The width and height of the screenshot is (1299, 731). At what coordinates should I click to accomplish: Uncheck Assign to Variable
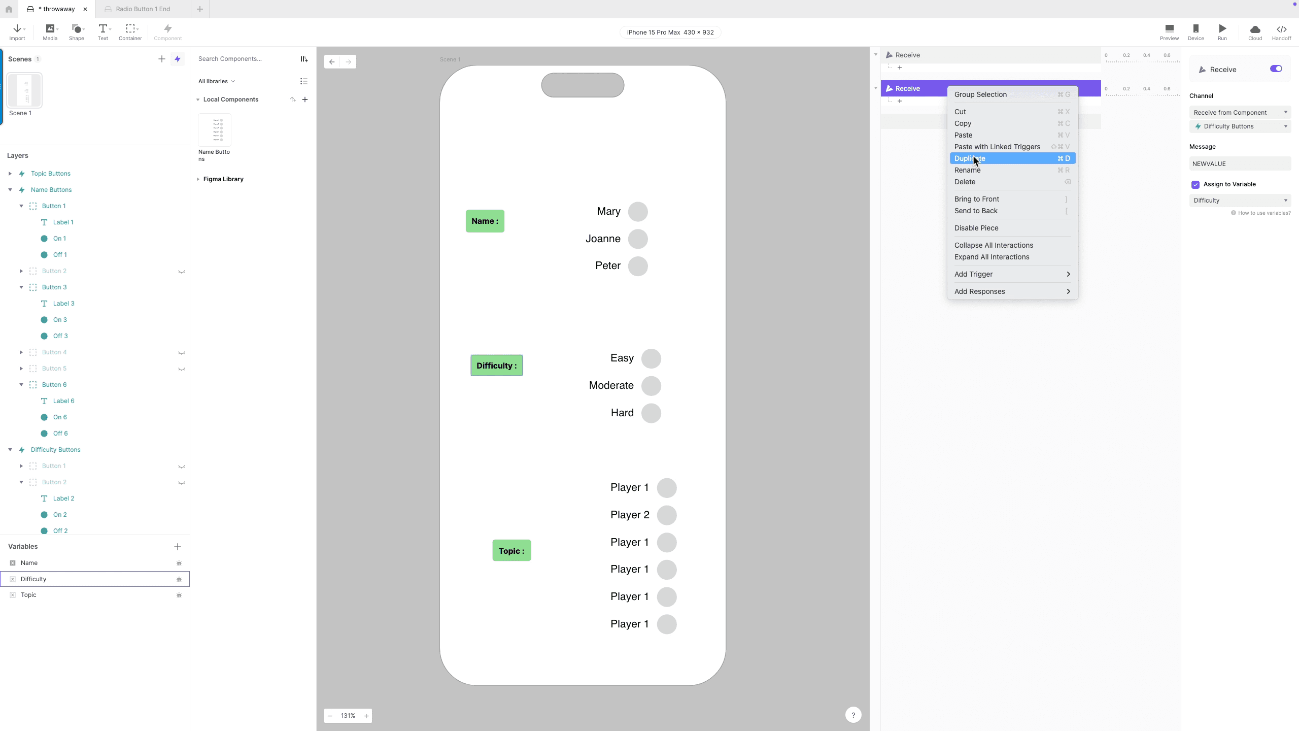(x=1195, y=184)
